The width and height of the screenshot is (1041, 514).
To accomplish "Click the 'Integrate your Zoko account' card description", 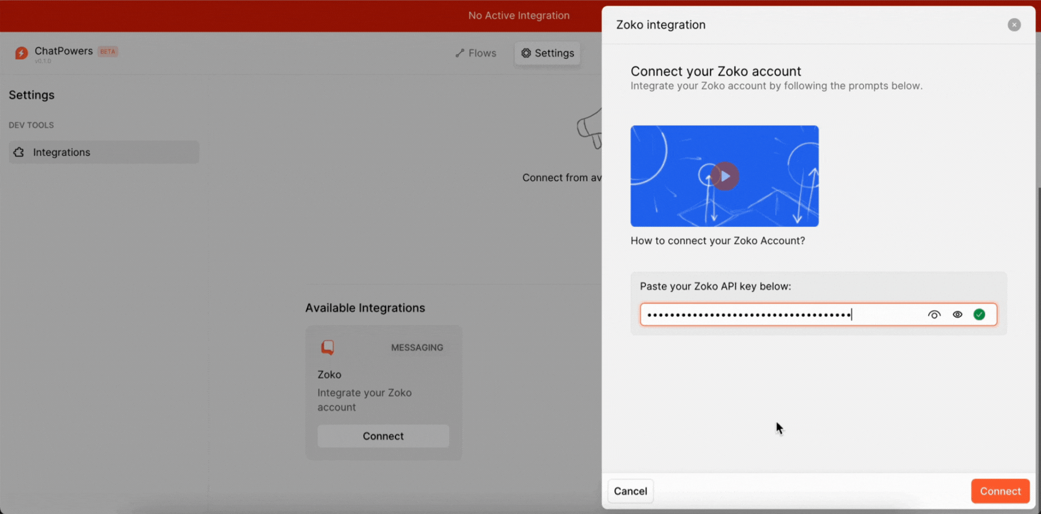I will pyautogui.click(x=364, y=400).
